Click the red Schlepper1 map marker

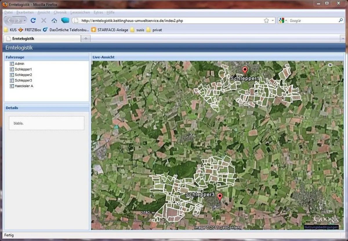(245, 70)
